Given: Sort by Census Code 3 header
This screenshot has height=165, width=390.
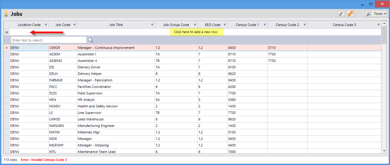Looking at the screenshot, I should click(x=344, y=25).
